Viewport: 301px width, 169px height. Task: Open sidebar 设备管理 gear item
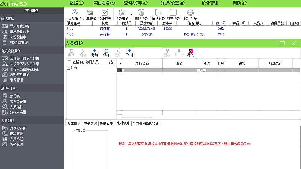coord(12,80)
